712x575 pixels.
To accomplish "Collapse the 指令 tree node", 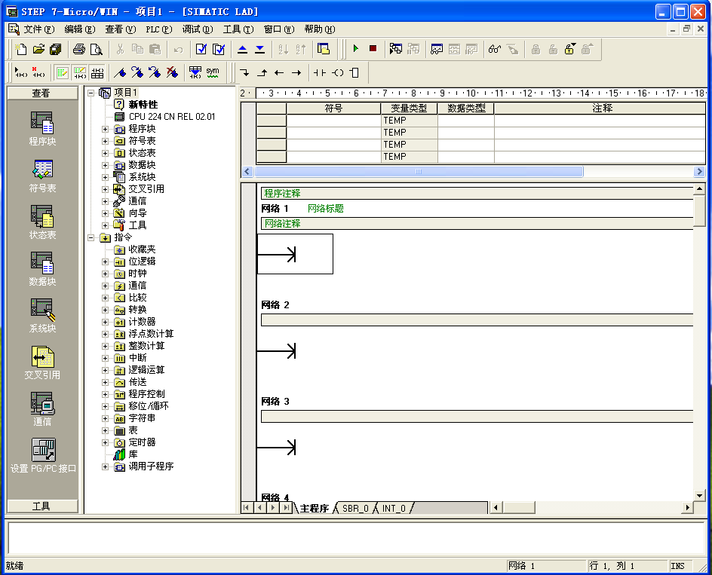I will point(91,237).
